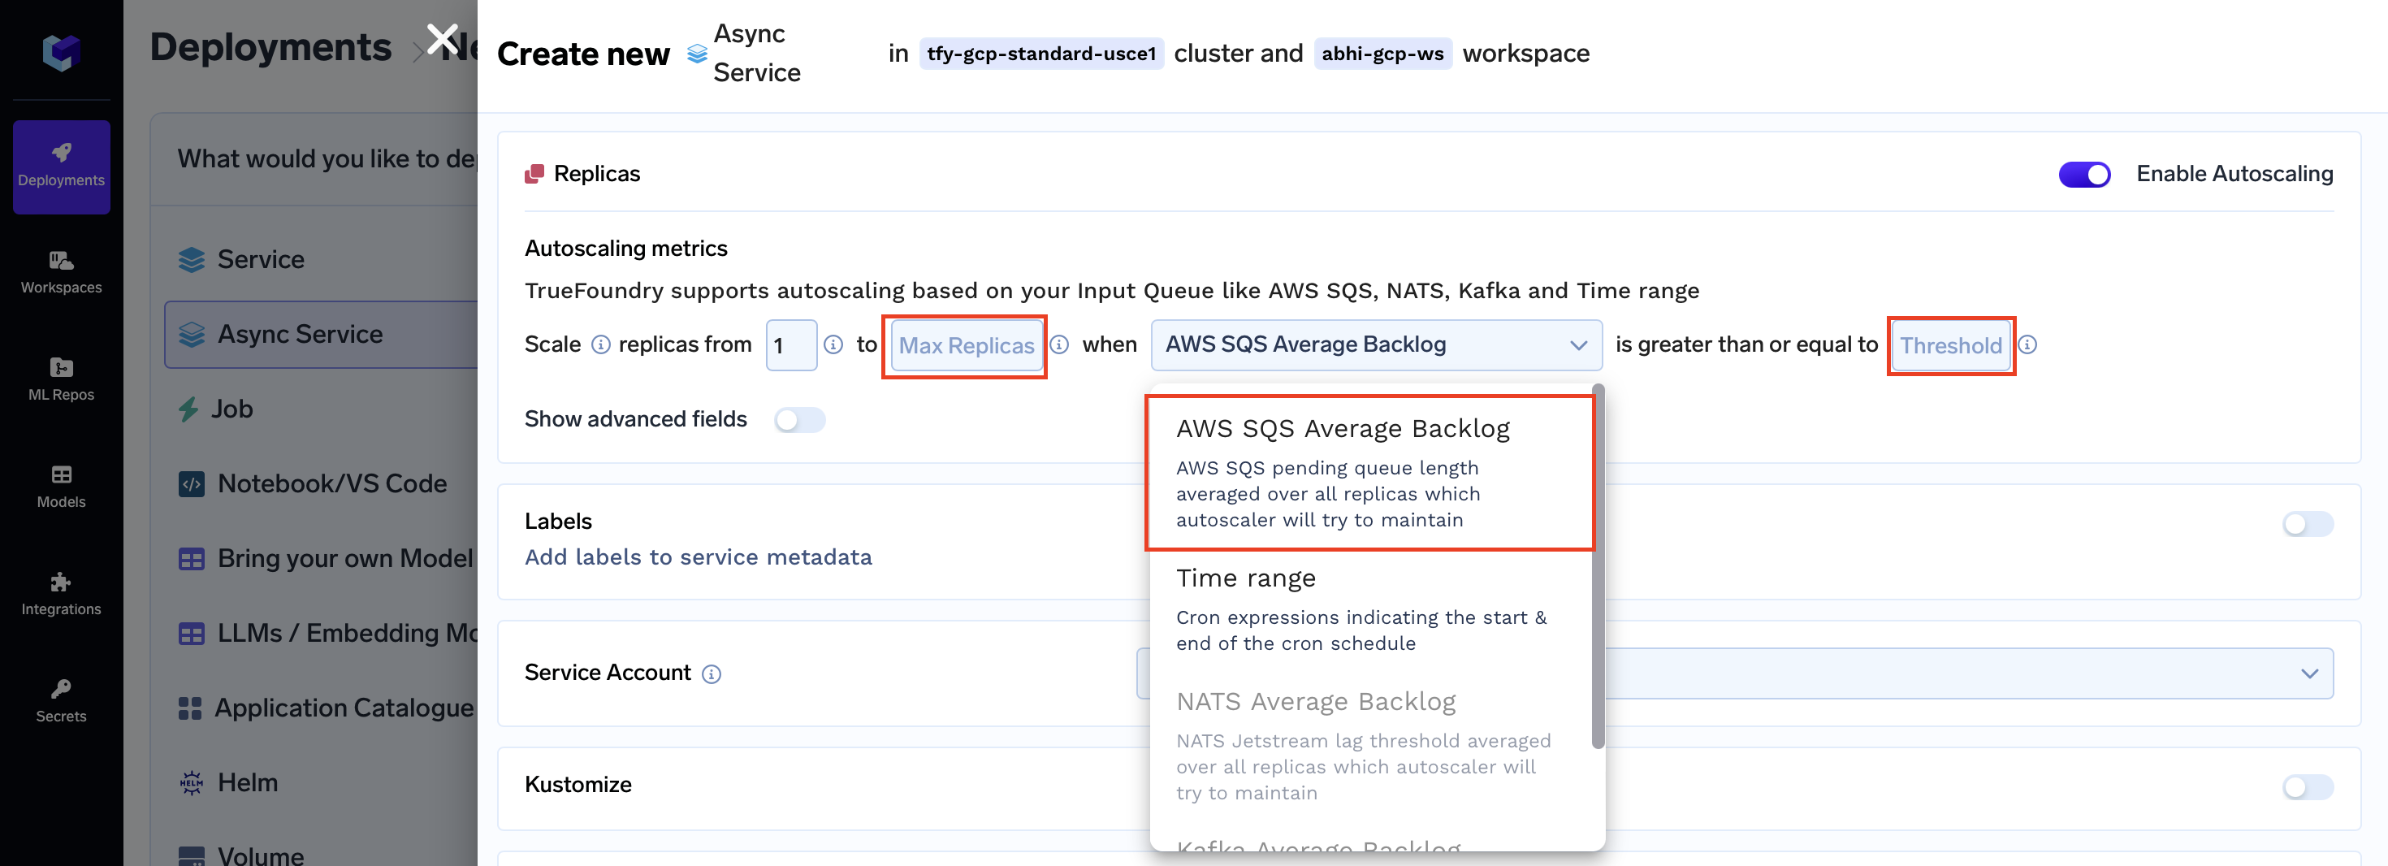Click the 'Autoscaling metrics' heading

click(x=625, y=249)
